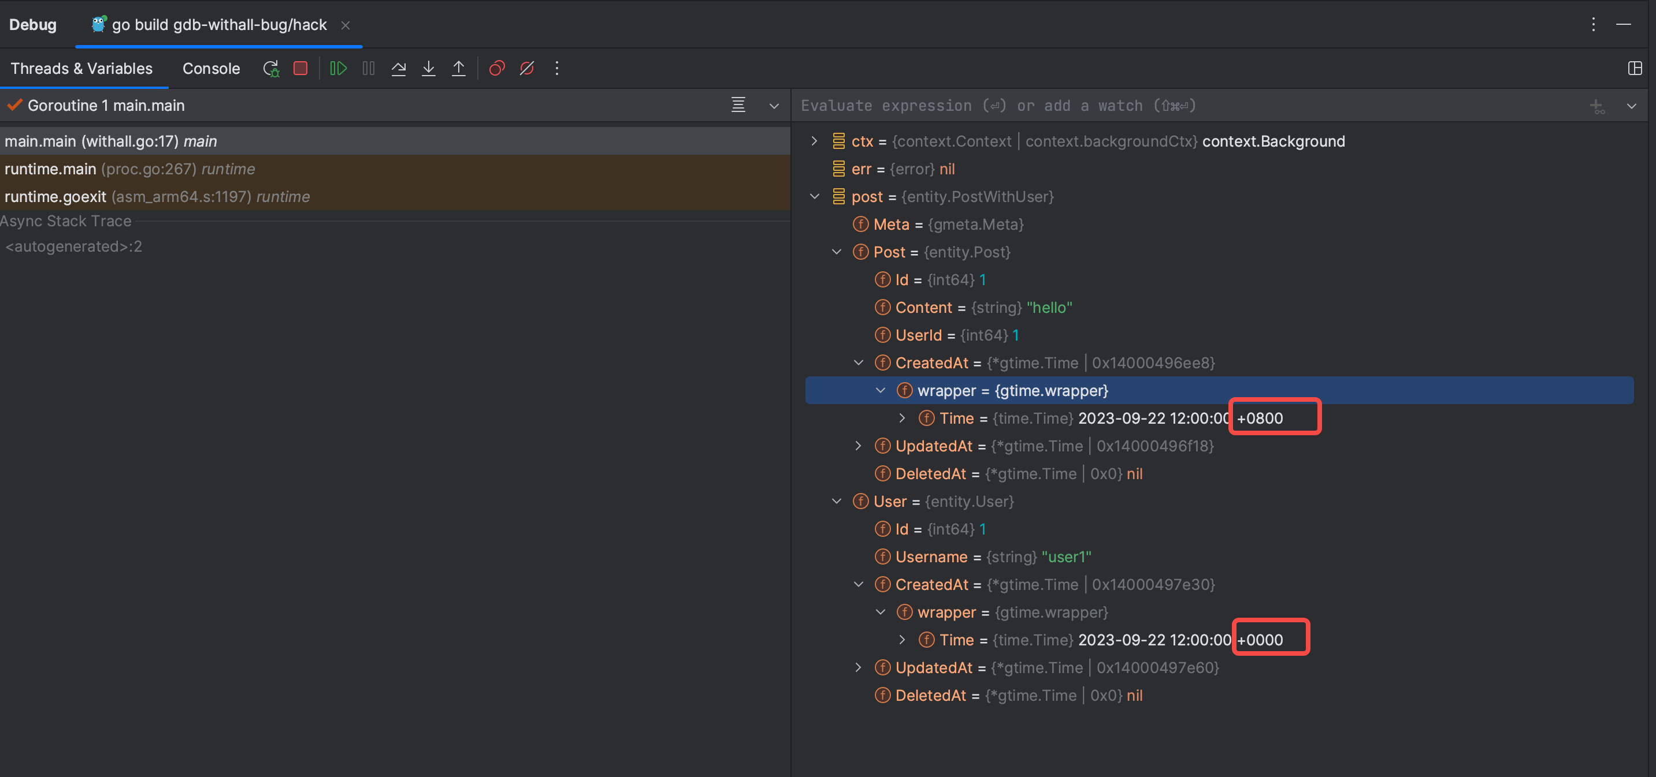This screenshot has width=1656, height=777.
Task: Select Username "user1" field
Action: coord(1220,556)
